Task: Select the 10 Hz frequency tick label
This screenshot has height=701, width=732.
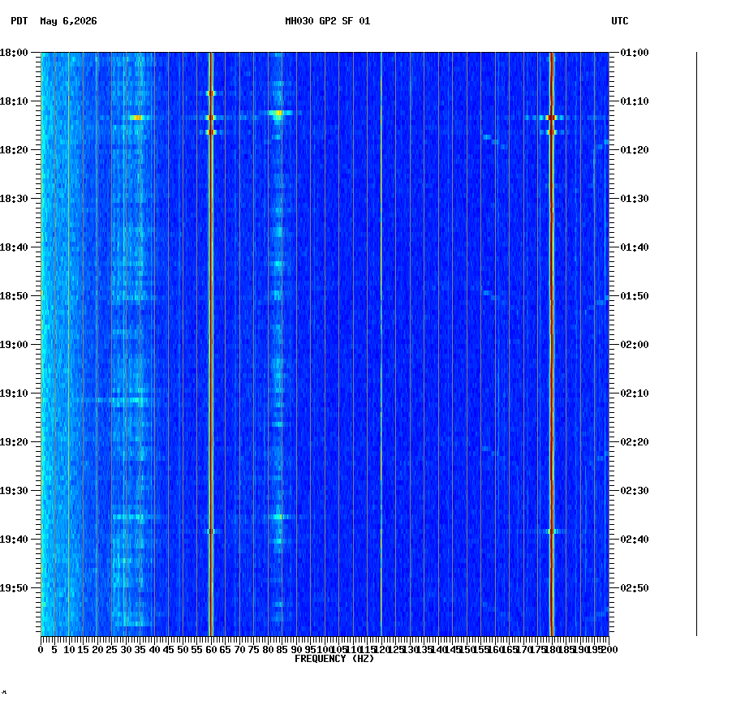Action: (x=69, y=650)
